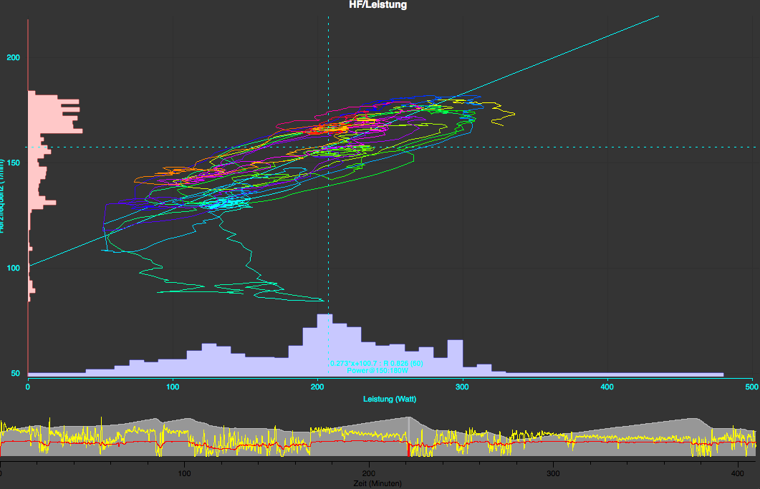Click the 500 tick on the Leistung axis
The height and width of the screenshot is (489, 760).
(x=751, y=387)
